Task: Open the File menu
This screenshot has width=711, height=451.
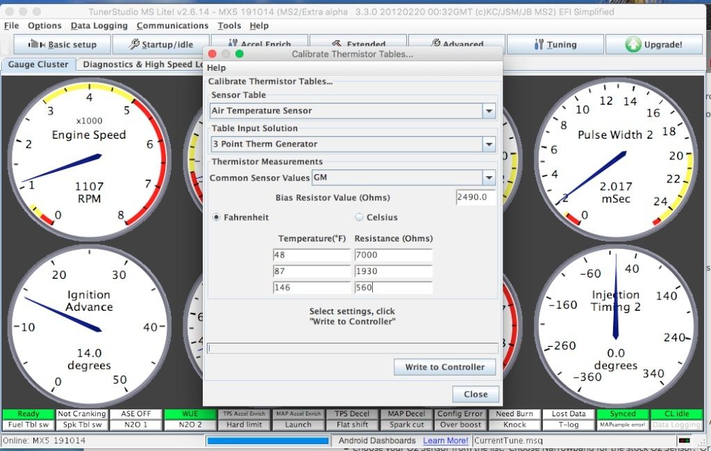Action: tap(11, 26)
